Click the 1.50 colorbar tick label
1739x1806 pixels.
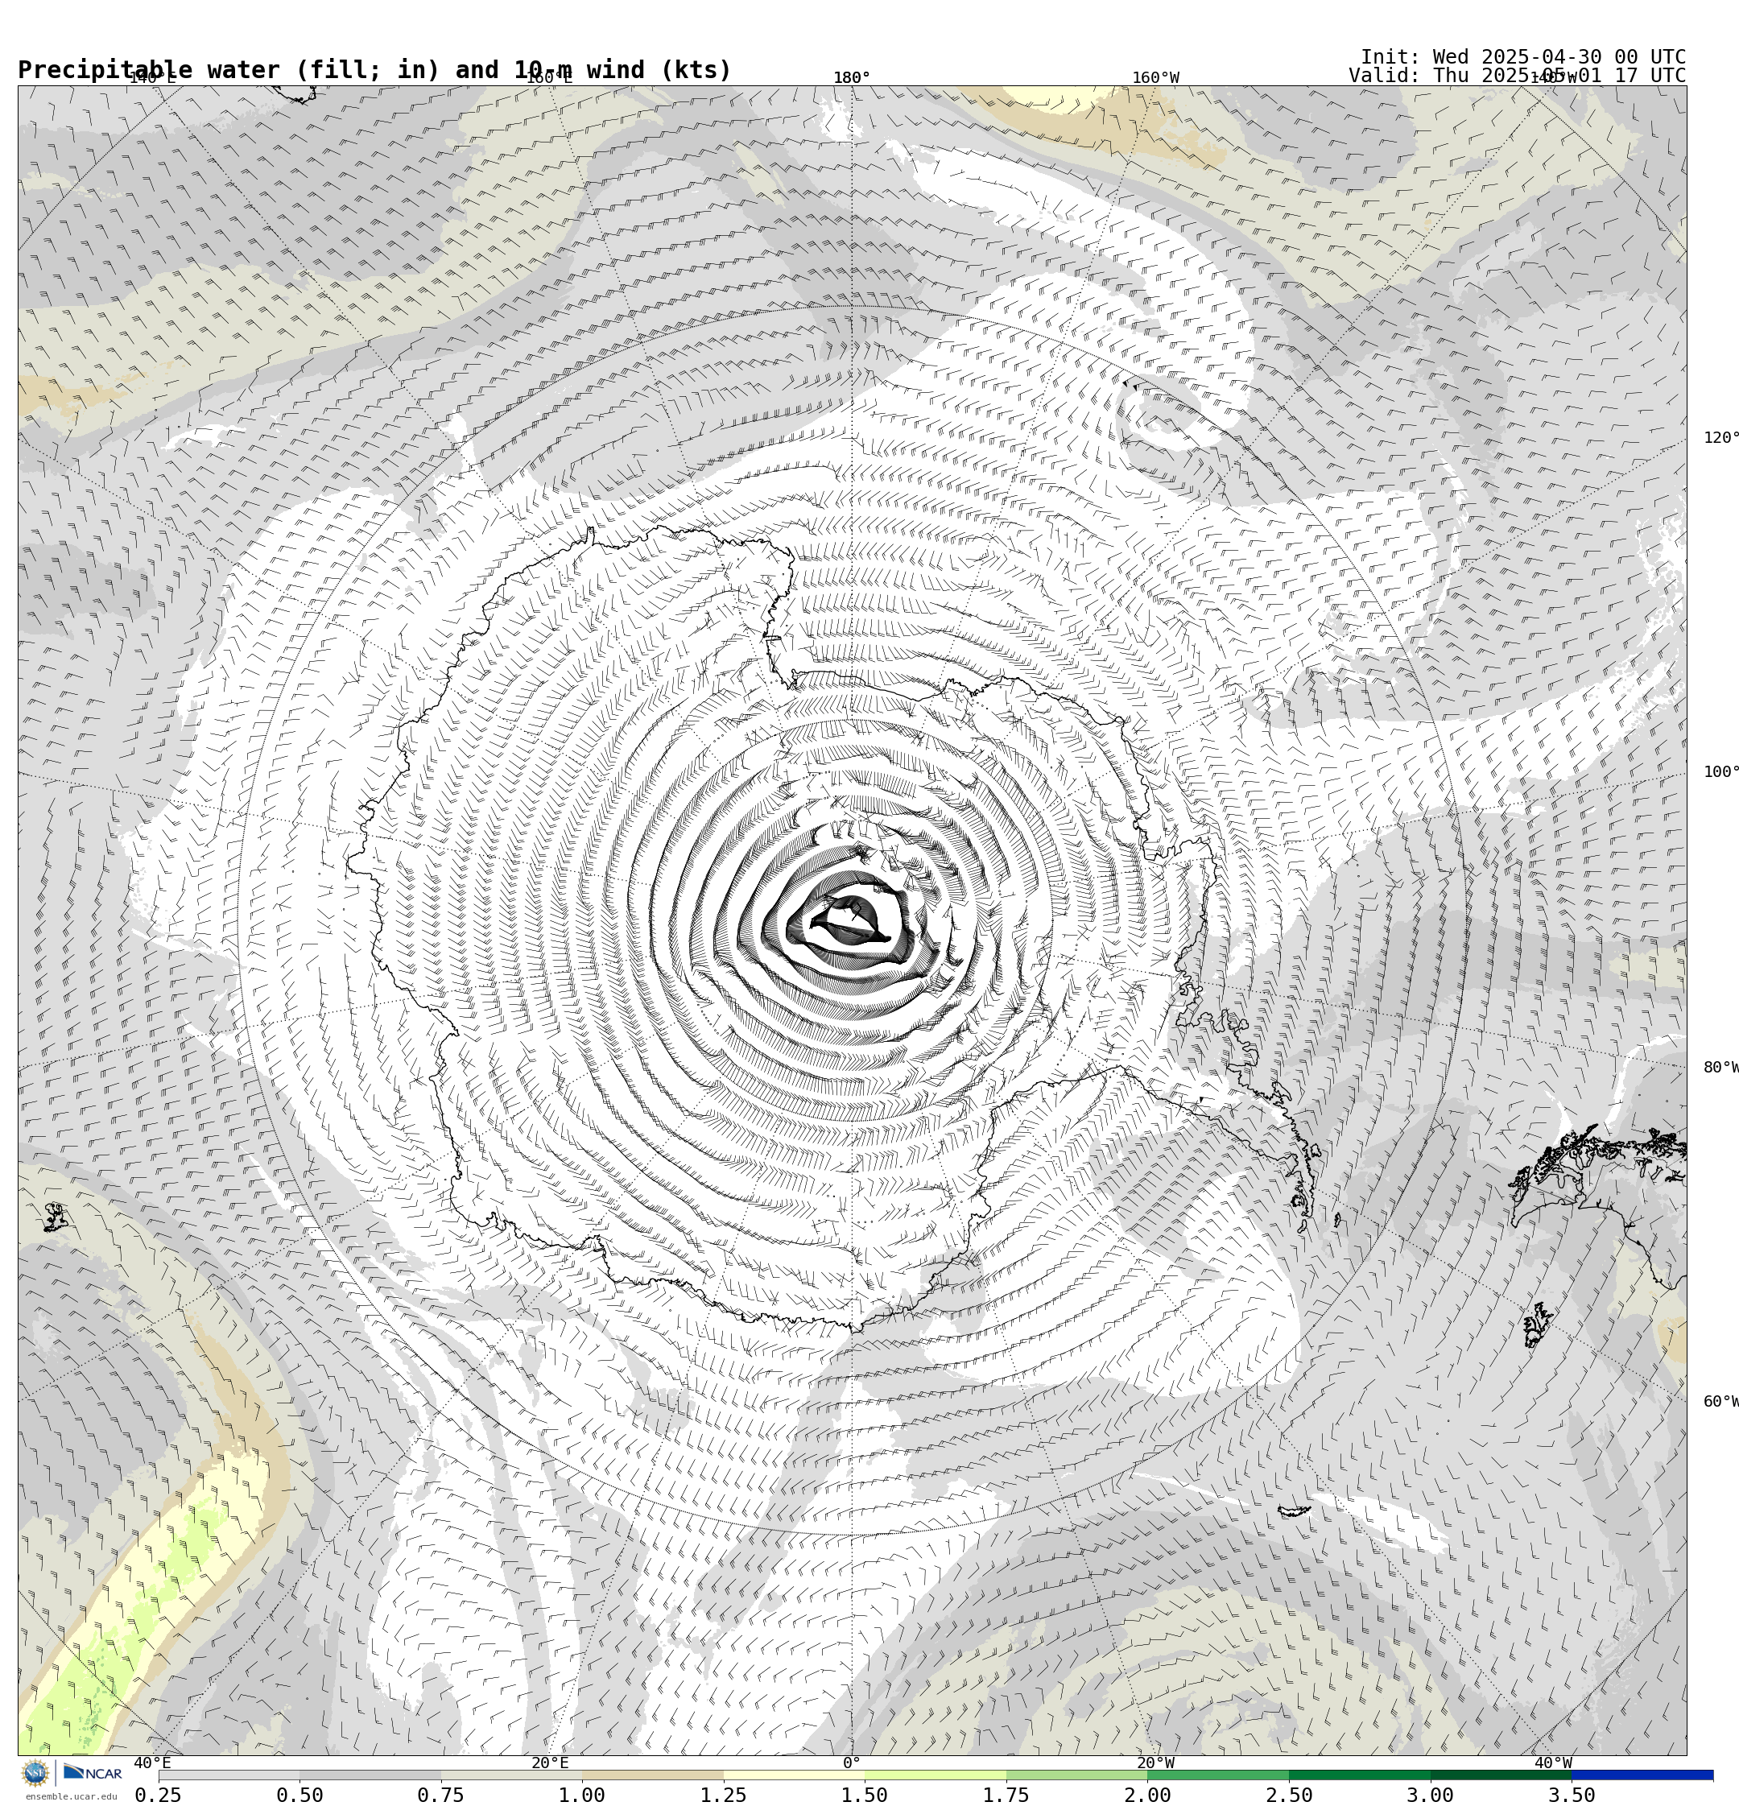865,1794
